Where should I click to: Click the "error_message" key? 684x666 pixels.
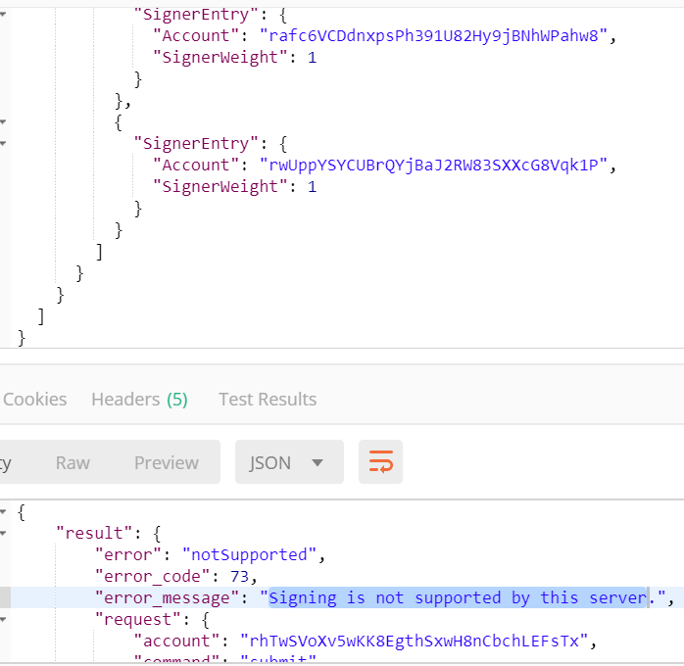coord(167,598)
